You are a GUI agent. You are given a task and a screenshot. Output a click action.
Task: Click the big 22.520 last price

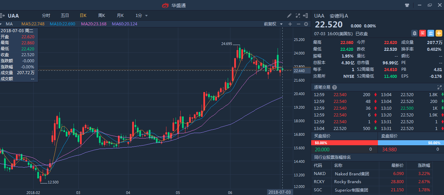pyautogui.click(x=329, y=25)
